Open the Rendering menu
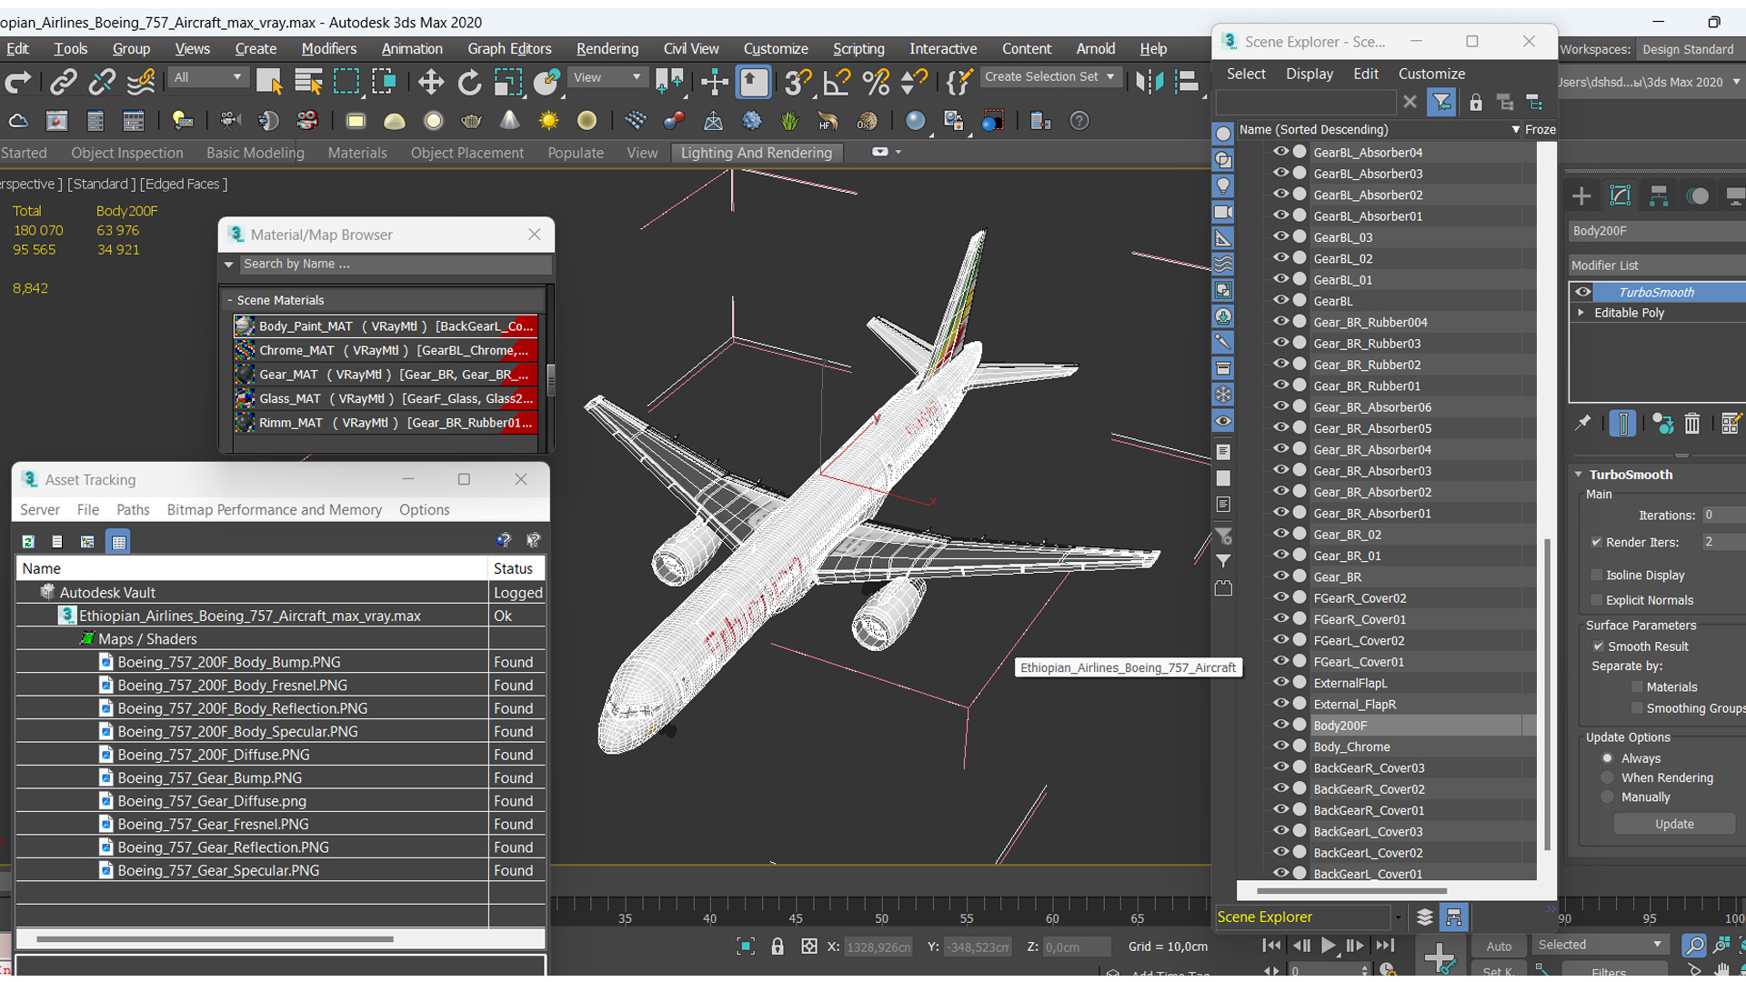Viewport: 1746px width, 982px height. (607, 49)
